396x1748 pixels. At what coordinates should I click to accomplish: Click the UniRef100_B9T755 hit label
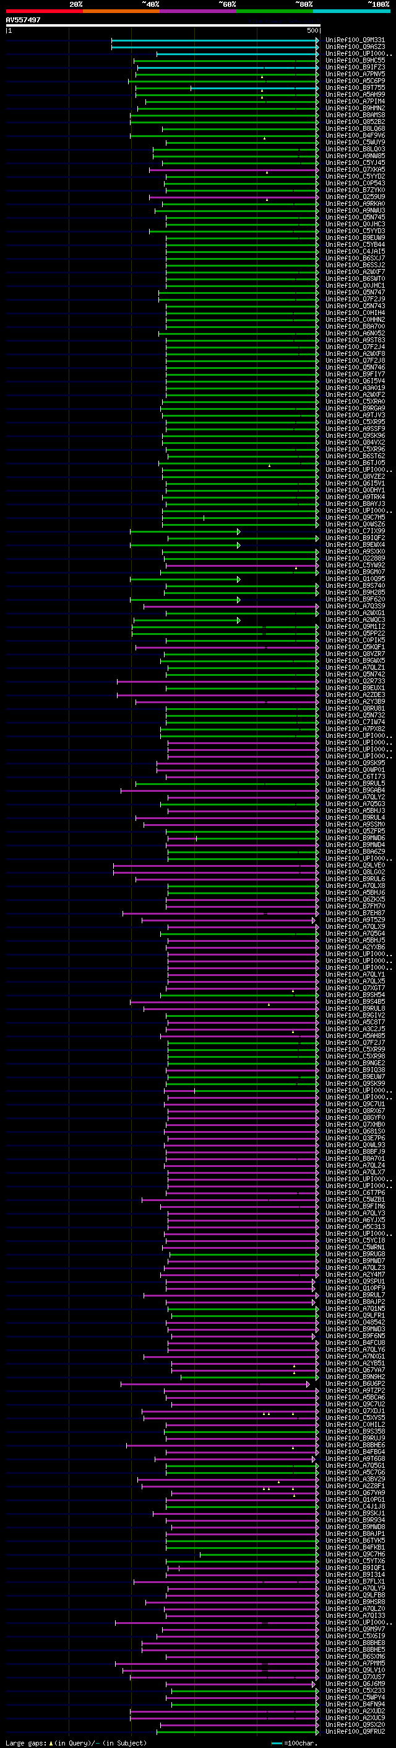(x=355, y=87)
